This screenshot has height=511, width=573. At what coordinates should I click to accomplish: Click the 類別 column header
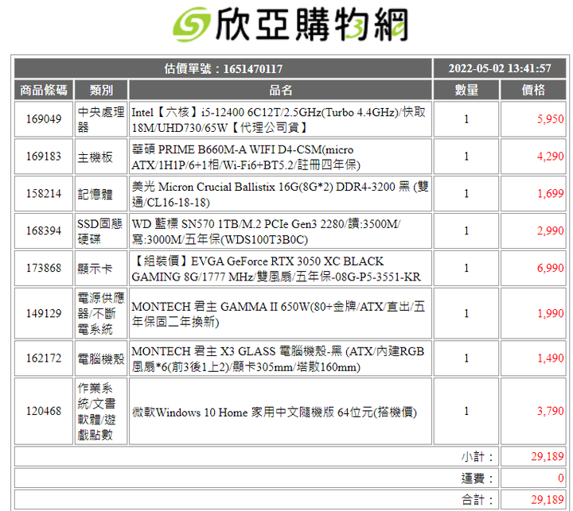pyautogui.click(x=101, y=90)
